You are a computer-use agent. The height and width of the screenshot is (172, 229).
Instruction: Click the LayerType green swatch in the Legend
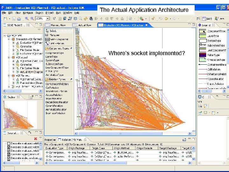[203, 36]
